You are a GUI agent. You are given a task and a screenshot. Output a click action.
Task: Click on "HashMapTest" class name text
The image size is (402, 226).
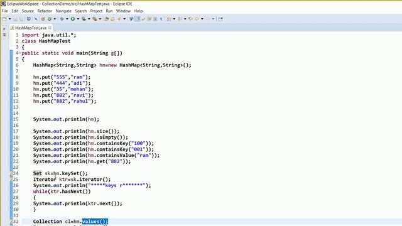[55, 41]
